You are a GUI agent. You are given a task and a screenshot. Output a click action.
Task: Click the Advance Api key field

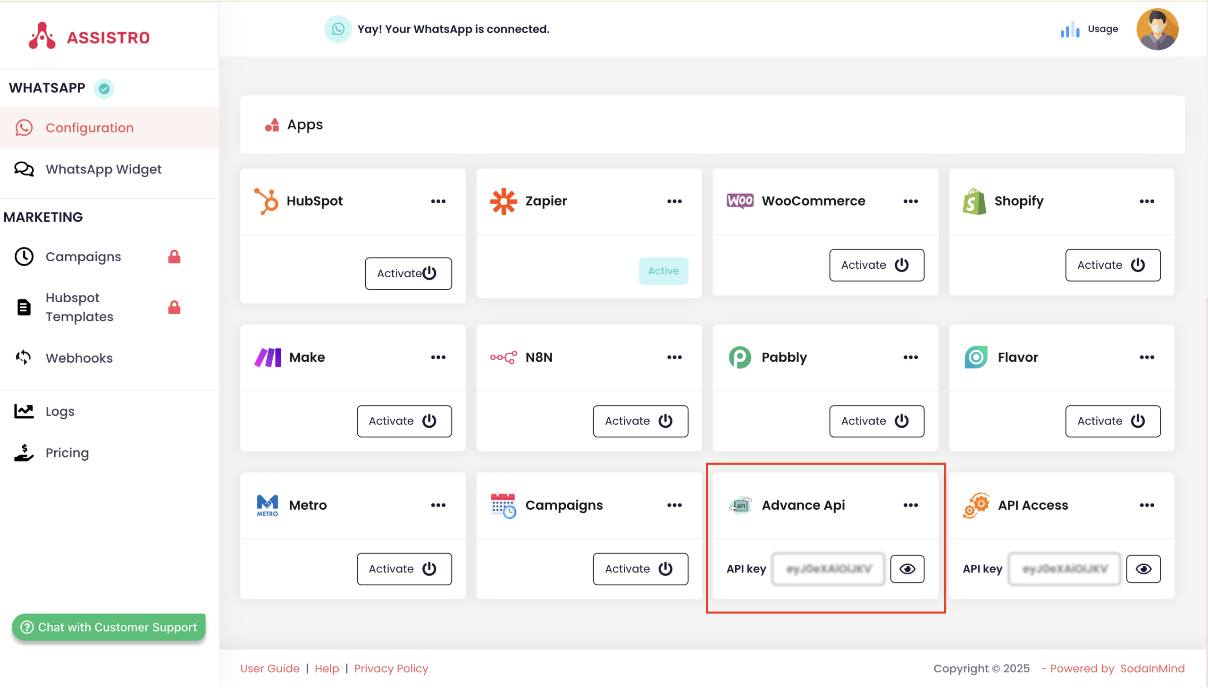point(828,569)
